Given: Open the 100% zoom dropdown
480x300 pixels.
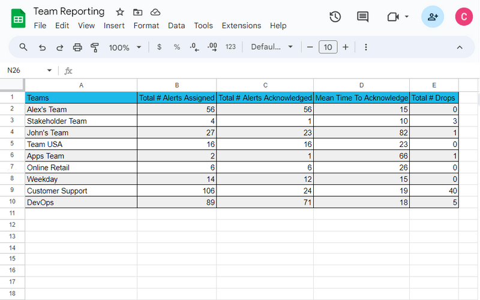Looking at the screenshot, I should point(125,47).
